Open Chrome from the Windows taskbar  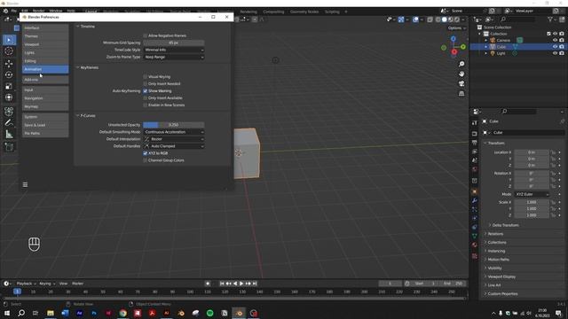[123, 313]
